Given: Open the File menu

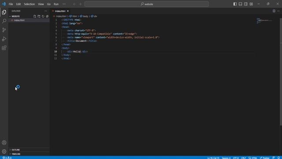Looking at the screenshot, I should 11,4.
